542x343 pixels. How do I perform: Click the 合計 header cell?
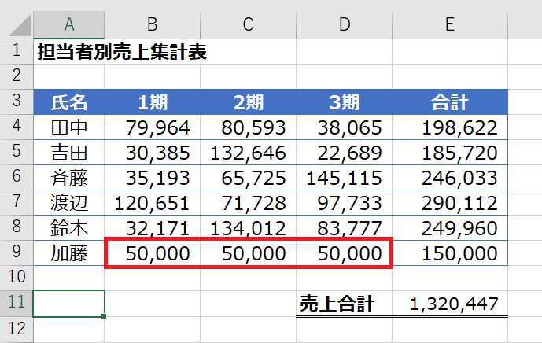tap(449, 101)
